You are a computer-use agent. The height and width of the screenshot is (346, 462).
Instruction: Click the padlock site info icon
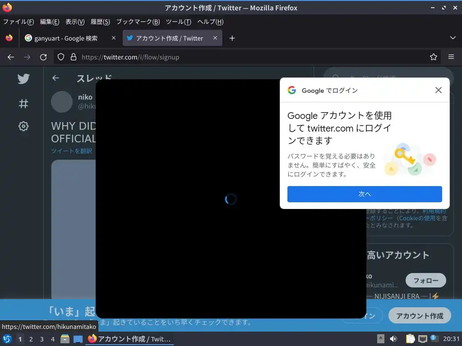tap(74, 57)
